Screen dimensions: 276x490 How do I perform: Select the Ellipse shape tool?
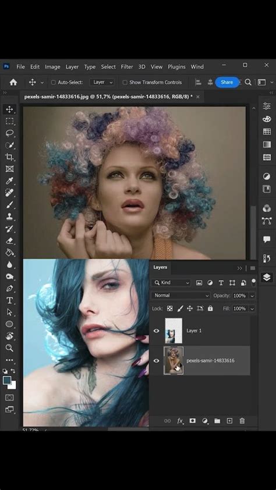coord(9,324)
